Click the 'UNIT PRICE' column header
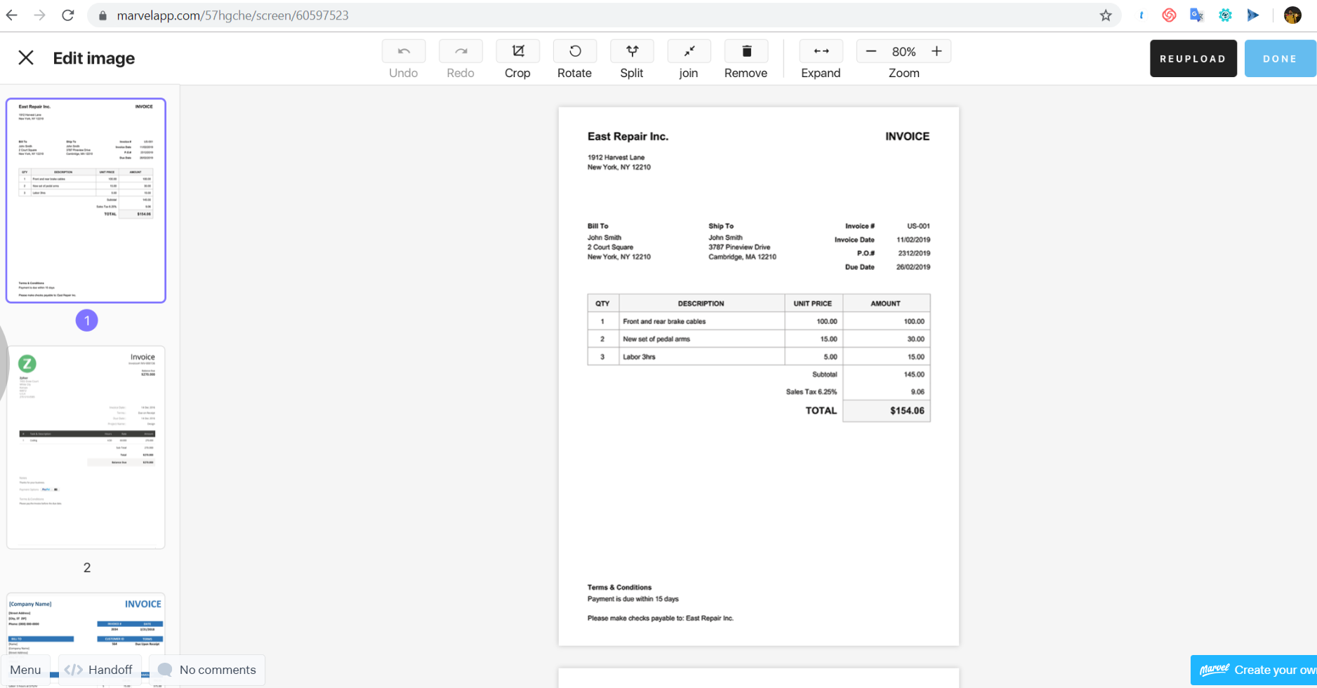 (813, 304)
